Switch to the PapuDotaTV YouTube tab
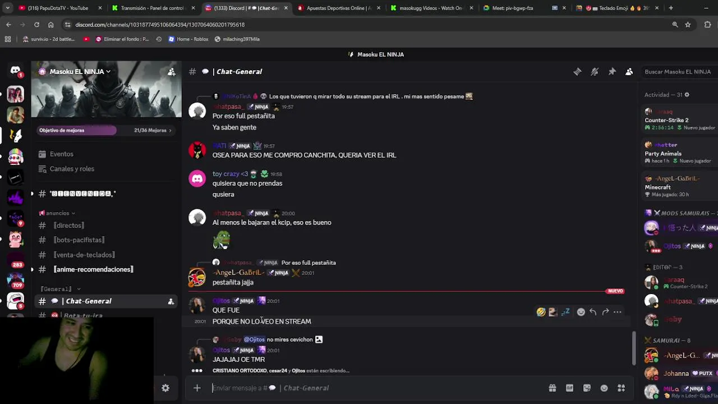Viewport: 718px width, 404px height. tap(55, 8)
